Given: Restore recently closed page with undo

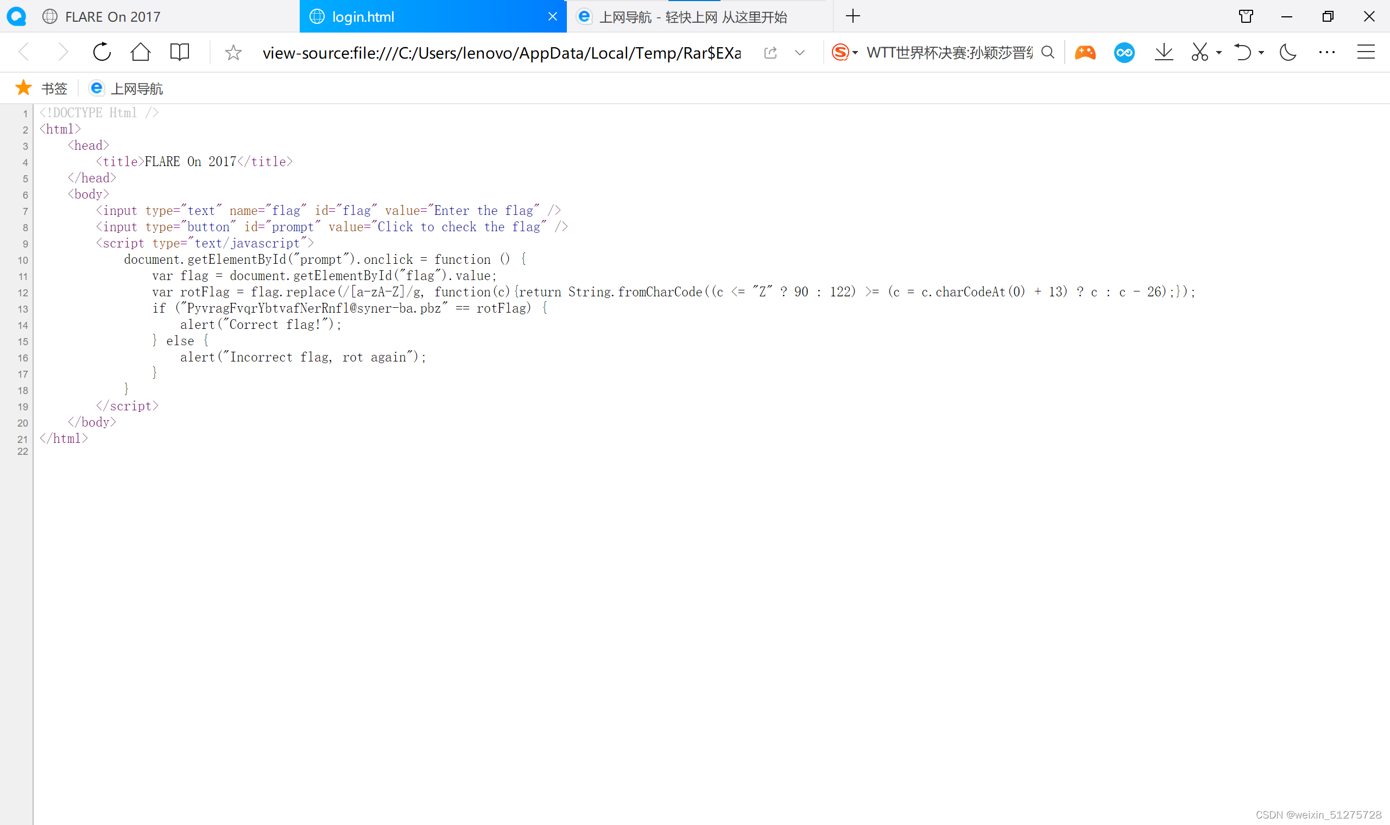Looking at the screenshot, I should coord(1242,53).
